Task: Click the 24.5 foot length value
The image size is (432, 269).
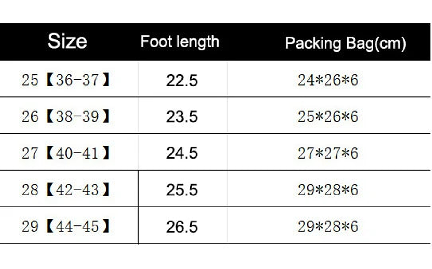Action: pyautogui.click(x=182, y=153)
